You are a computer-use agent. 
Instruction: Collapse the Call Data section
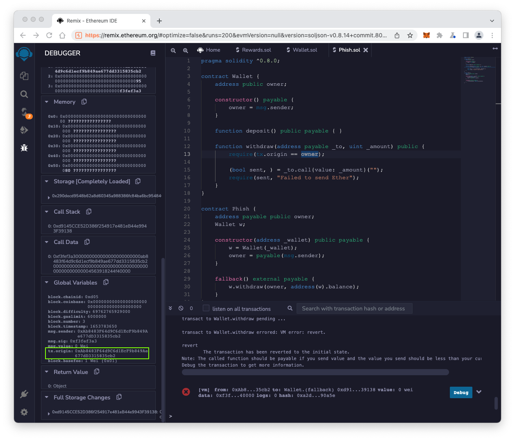(x=47, y=242)
